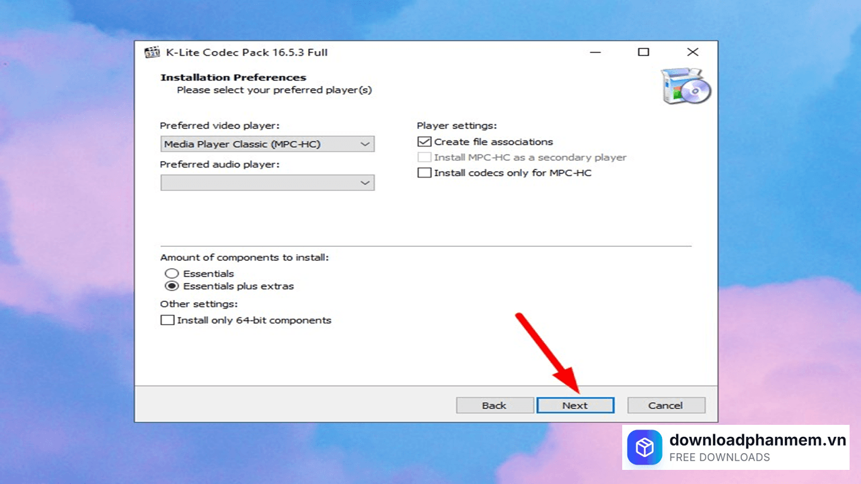Go back with the Back button
Viewport: 861px width, 484px height.
(494, 405)
